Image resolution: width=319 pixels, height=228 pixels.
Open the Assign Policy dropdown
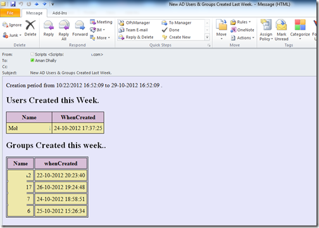(266, 30)
